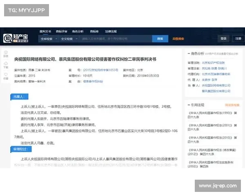The height and width of the screenshot is (196, 245).
Task: Focus the search keyword input field
Action: click(x=116, y=39)
